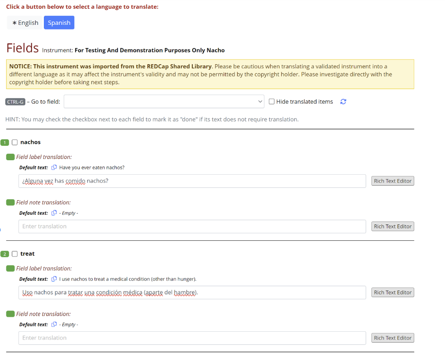The height and width of the screenshot is (358, 445).
Task: Copy default text for treat field label
Action: click(x=54, y=279)
